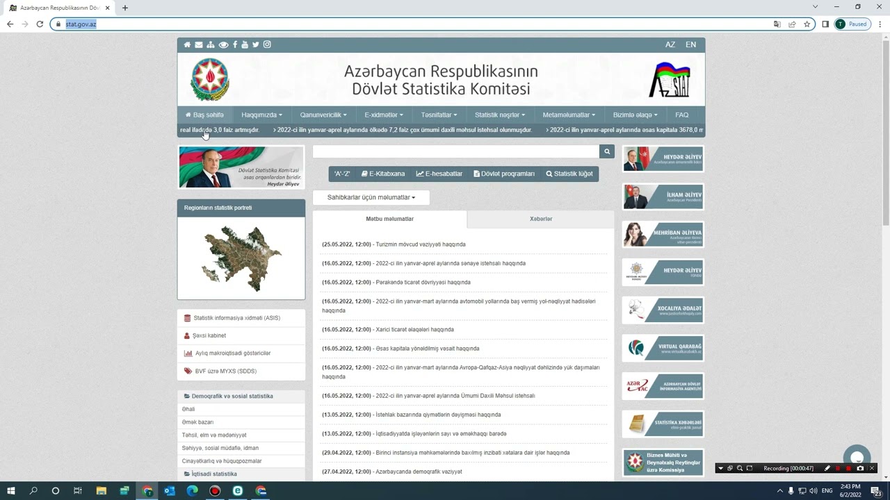Open the Instagram icon in header
The width and height of the screenshot is (890, 500).
pyautogui.click(x=267, y=44)
